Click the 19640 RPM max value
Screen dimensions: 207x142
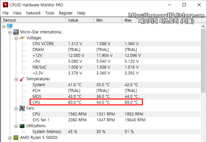click(x=135, y=120)
